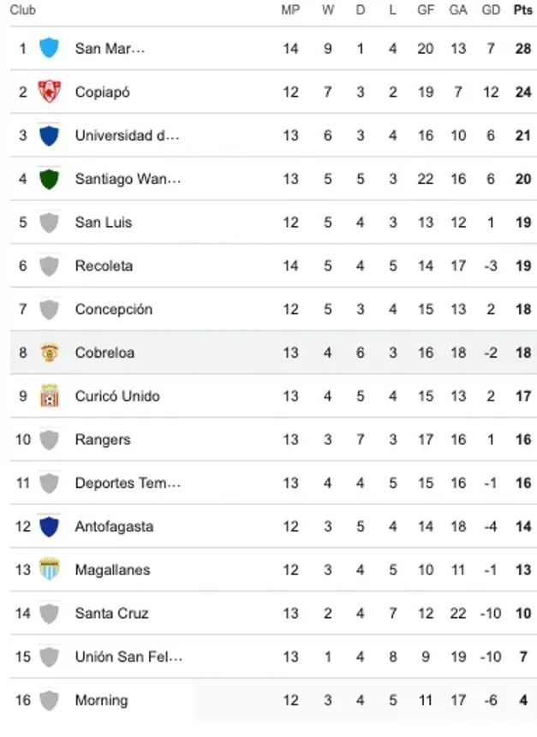
Task: Click the GD column header
Action: click(x=491, y=10)
